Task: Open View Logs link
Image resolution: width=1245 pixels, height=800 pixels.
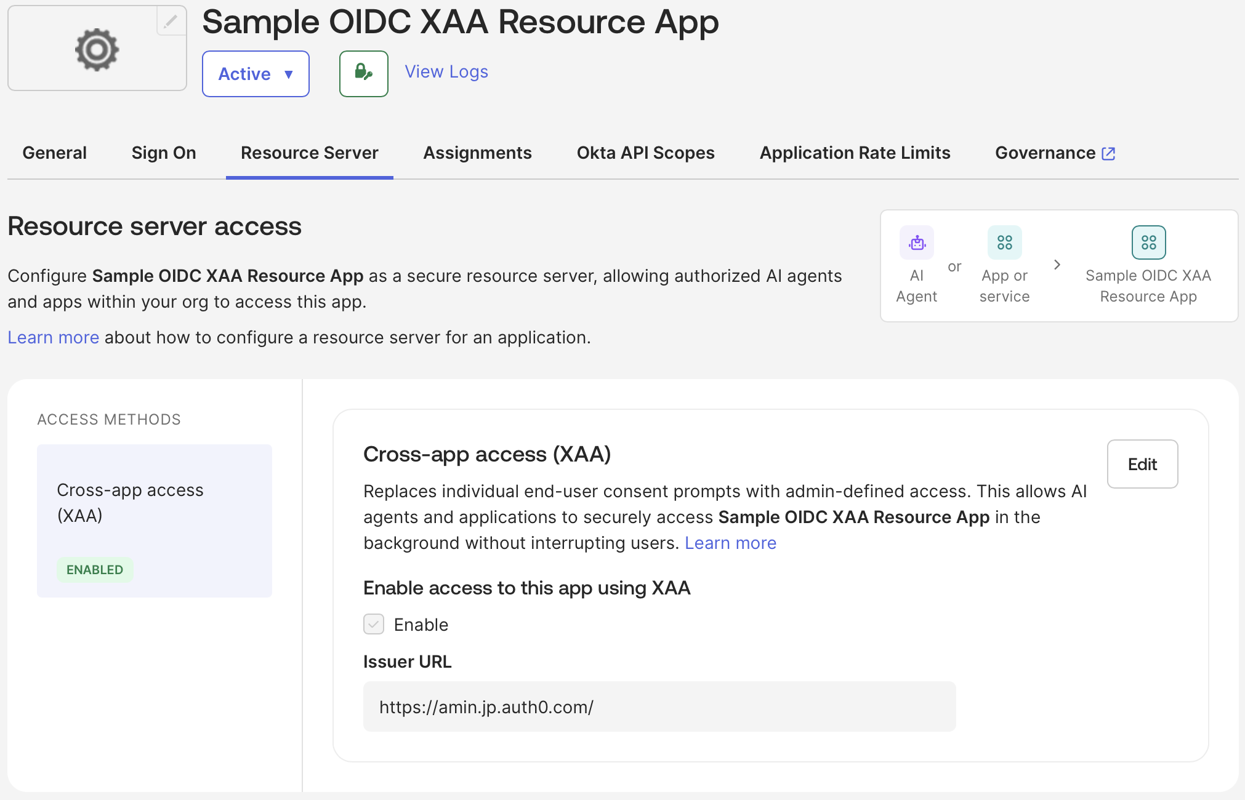Action: point(446,71)
